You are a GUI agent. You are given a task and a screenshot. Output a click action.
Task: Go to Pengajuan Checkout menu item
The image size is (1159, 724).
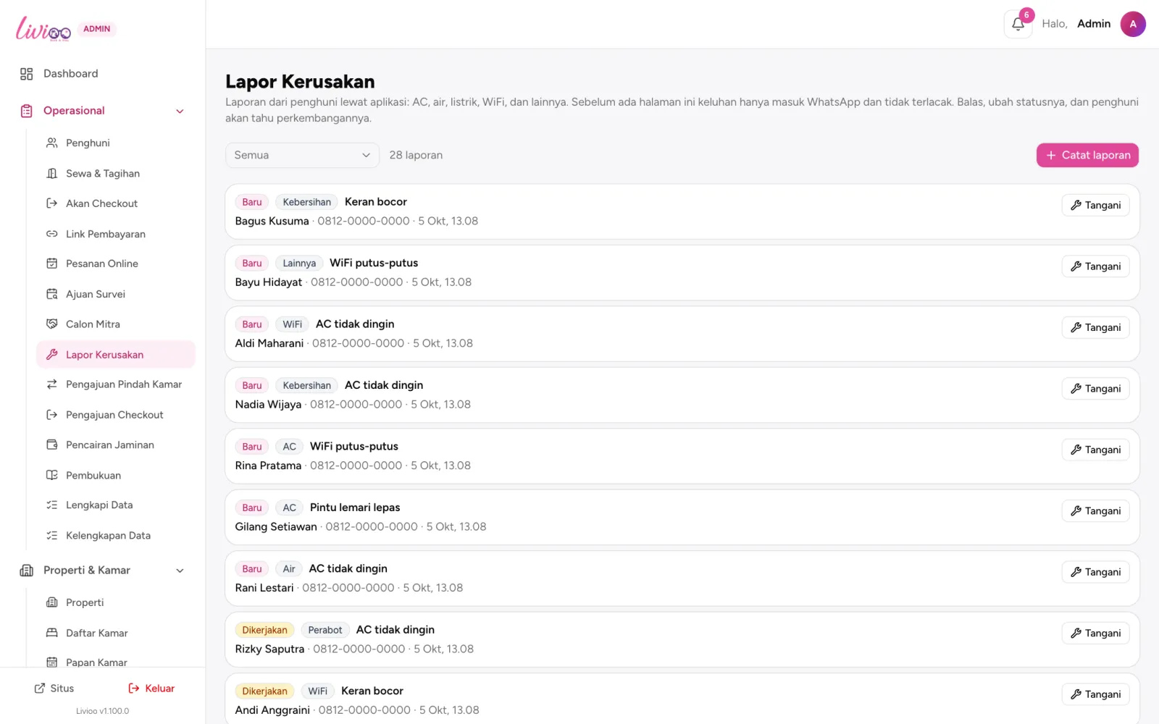click(116, 415)
